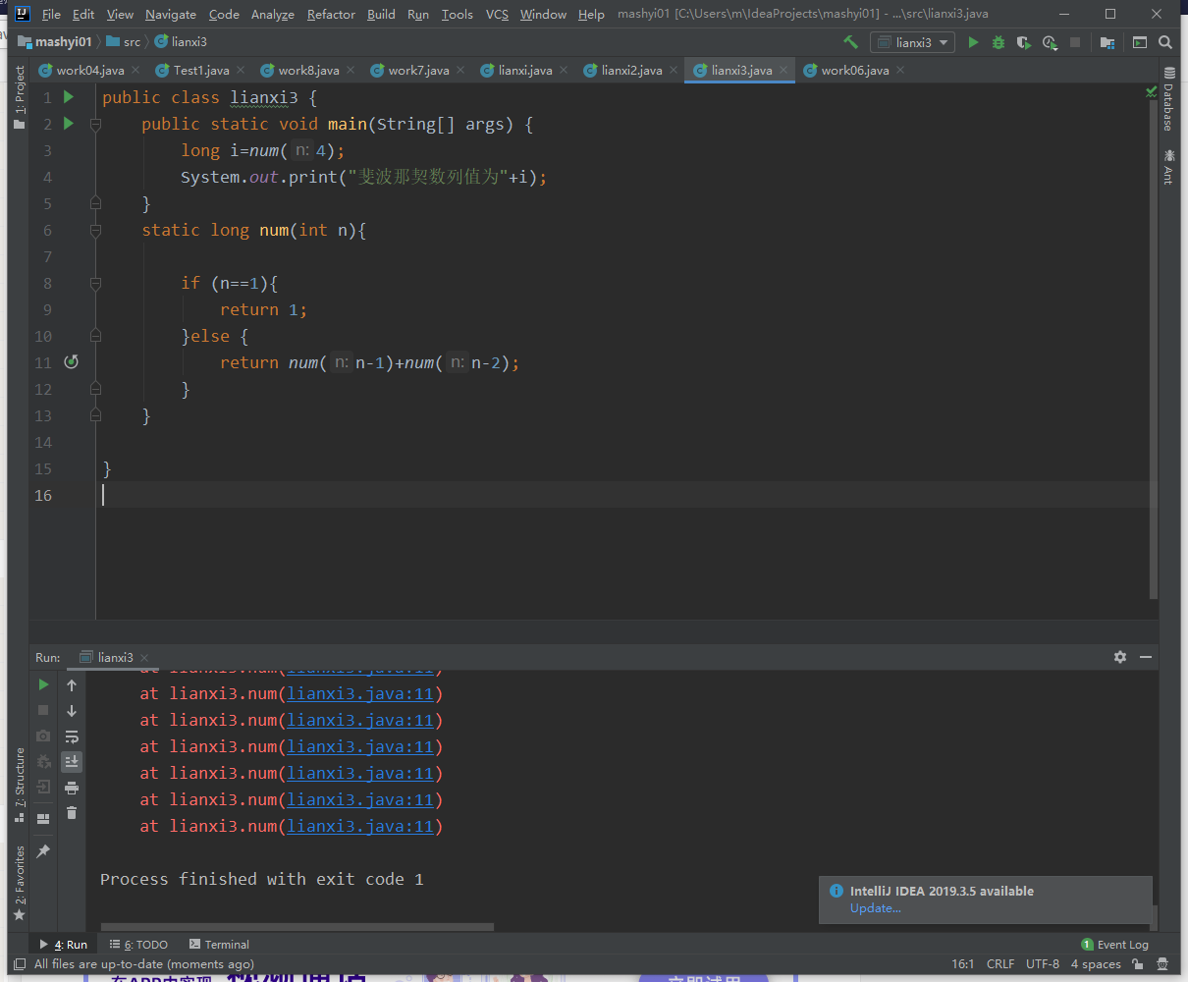
Task: Switch to the lianxi2.java editor tab
Action: pos(631,70)
